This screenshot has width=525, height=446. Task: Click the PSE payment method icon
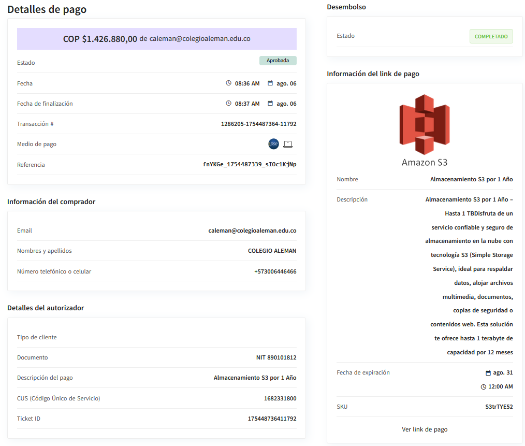pos(273,144)
